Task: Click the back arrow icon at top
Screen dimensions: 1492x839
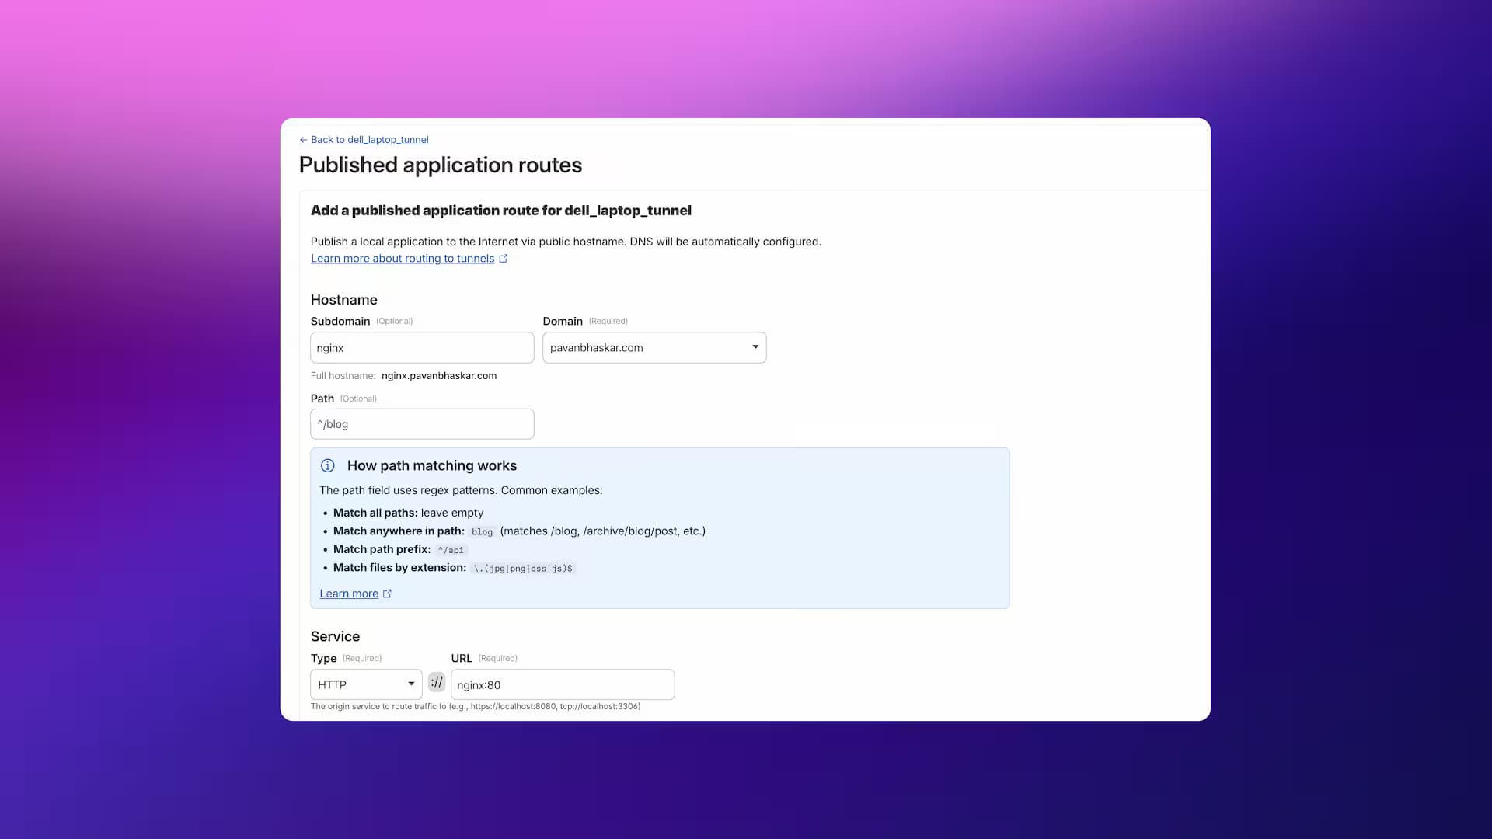Action: point(303,140)
